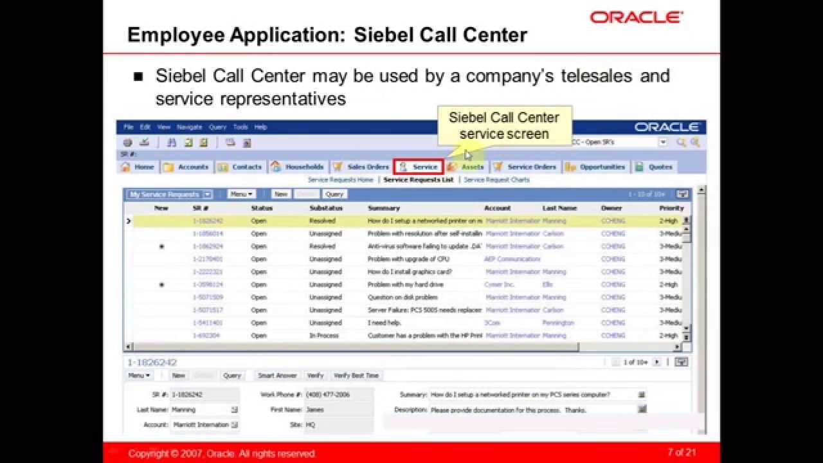Open the Edit menu

coord(145,127)
